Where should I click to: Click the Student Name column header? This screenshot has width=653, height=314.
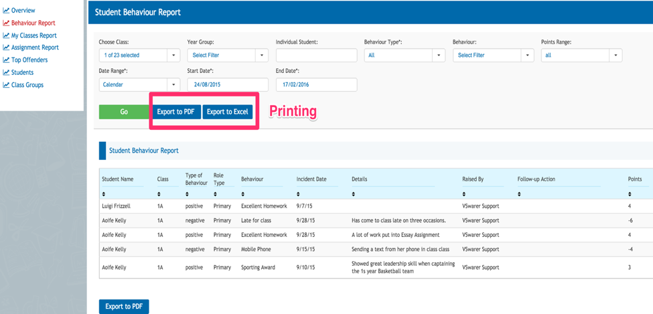click(118, 179)
